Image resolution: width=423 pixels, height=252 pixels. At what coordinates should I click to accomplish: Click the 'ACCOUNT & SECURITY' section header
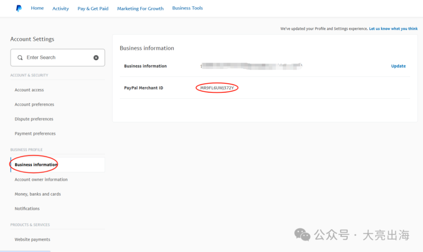[29, 75]
